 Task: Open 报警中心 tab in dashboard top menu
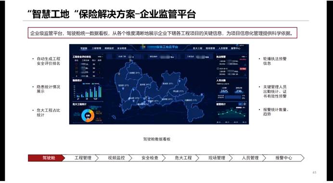tap(235, 49)
